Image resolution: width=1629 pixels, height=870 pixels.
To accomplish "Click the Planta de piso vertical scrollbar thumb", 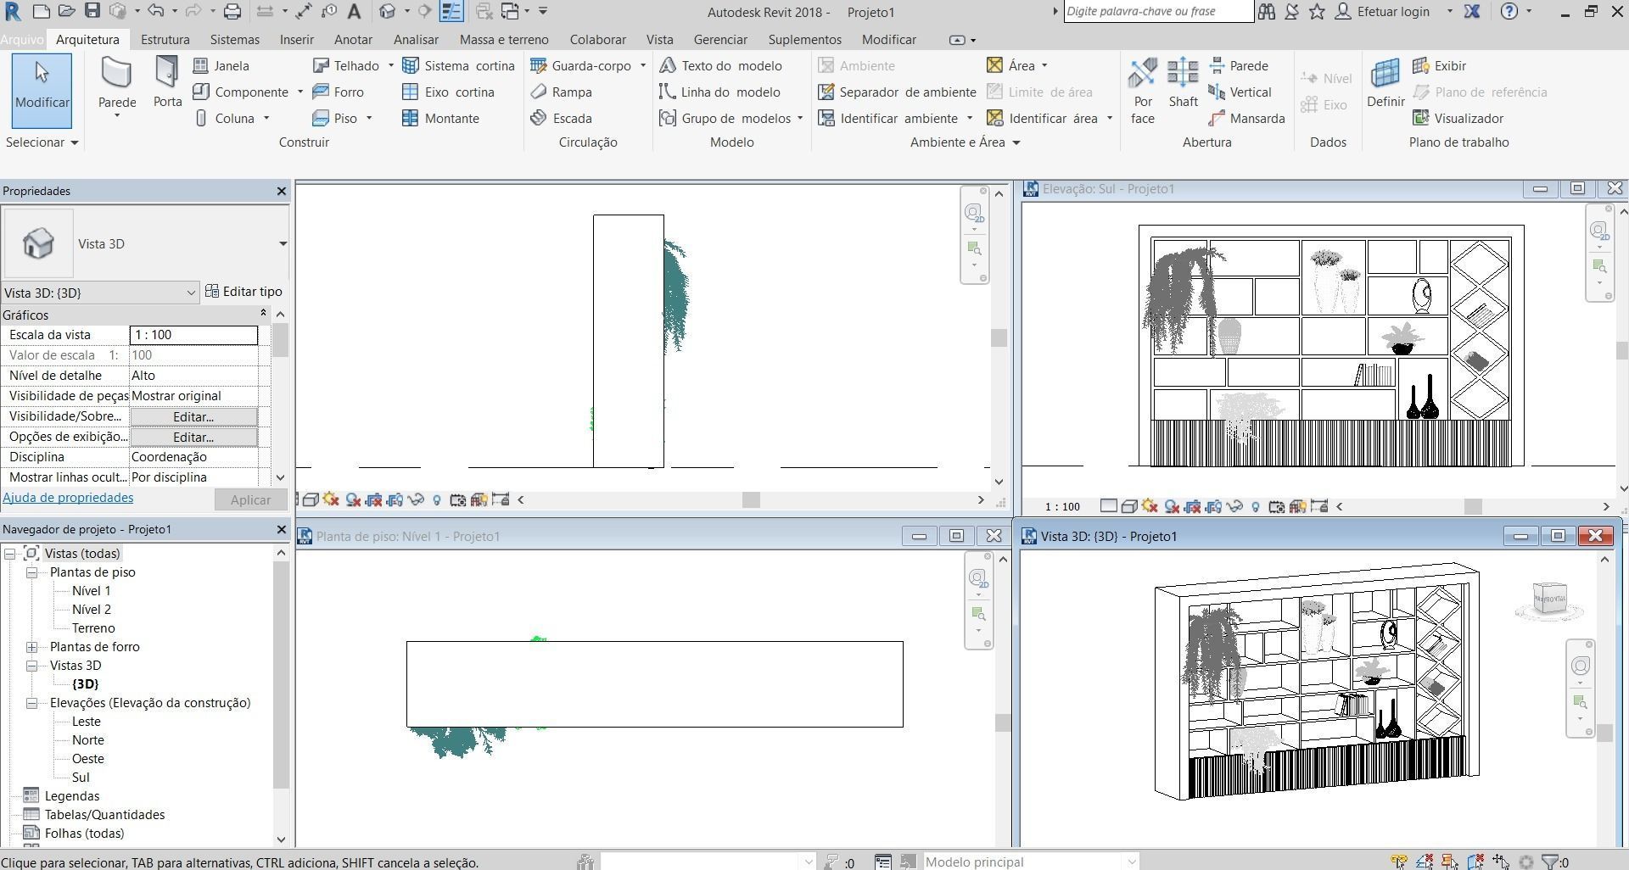I will [x=1002, y=722].
